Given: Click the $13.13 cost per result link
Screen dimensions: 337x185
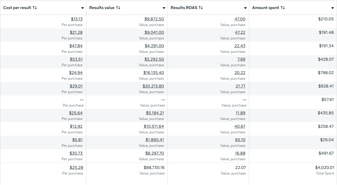Looking at the screenshot, I should [76, 19].
